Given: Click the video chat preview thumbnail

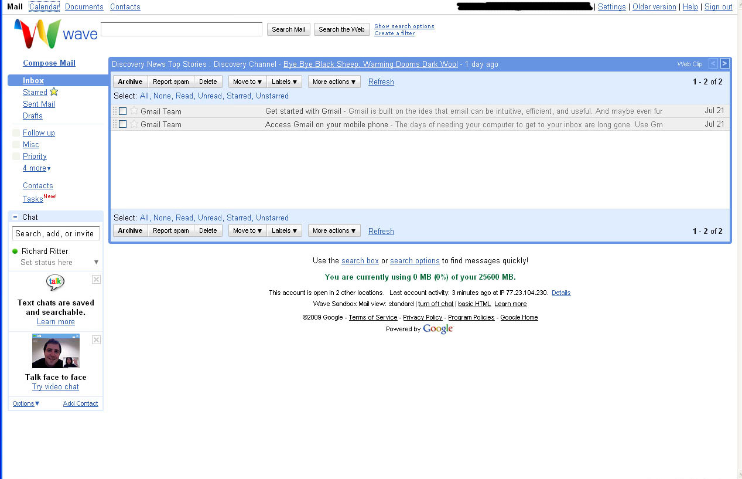Looking at the screenshot, I should [x=56, y=351].
